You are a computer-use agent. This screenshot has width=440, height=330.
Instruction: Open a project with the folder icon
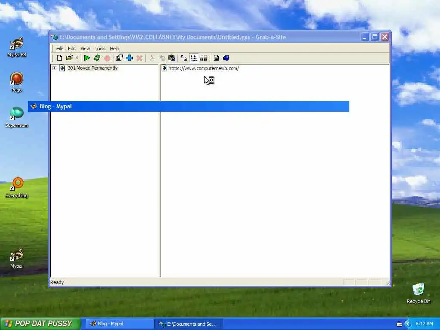[x=69, y=58]
